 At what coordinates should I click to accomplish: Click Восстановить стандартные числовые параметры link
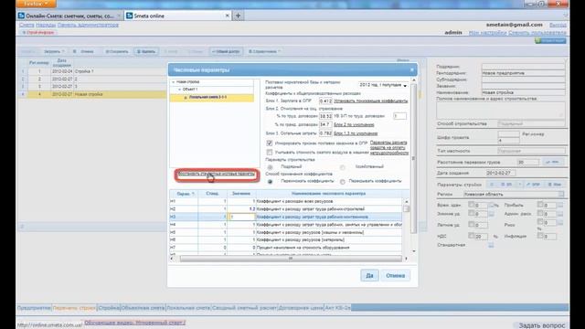click(217, 175)
